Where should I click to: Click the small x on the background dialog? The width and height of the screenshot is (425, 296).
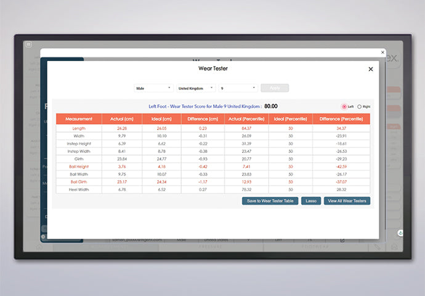(x=382, y=53)
